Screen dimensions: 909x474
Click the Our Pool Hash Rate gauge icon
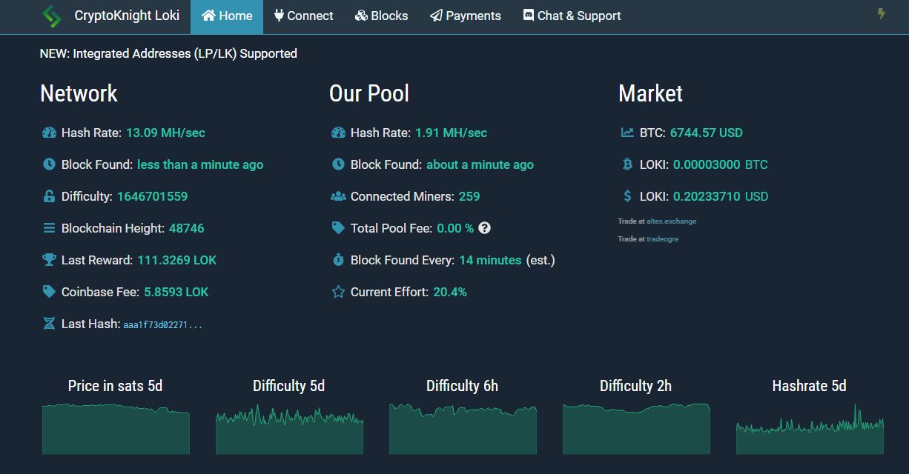pos(338,133)
